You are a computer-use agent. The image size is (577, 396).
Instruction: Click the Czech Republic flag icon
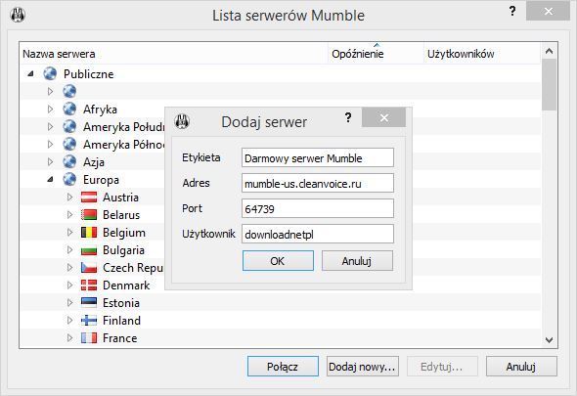pyautogui.click(x=89, y=268)
